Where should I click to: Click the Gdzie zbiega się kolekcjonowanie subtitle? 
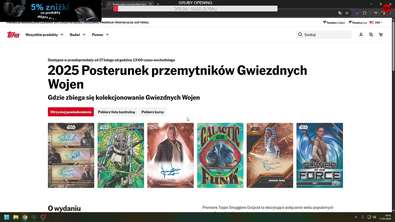tap(124, 97)
